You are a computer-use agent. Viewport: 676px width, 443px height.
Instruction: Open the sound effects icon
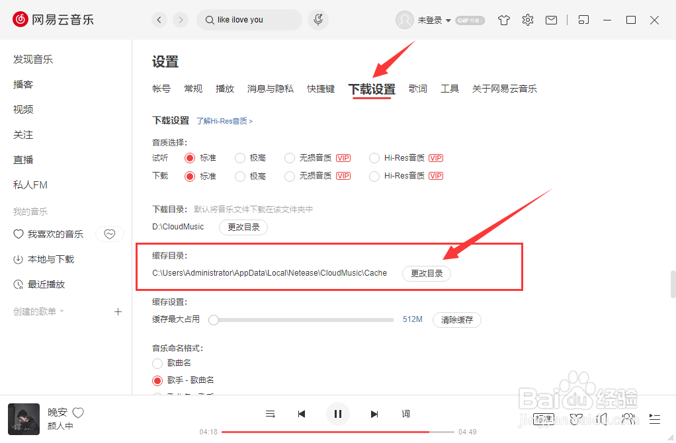point(576,419)
